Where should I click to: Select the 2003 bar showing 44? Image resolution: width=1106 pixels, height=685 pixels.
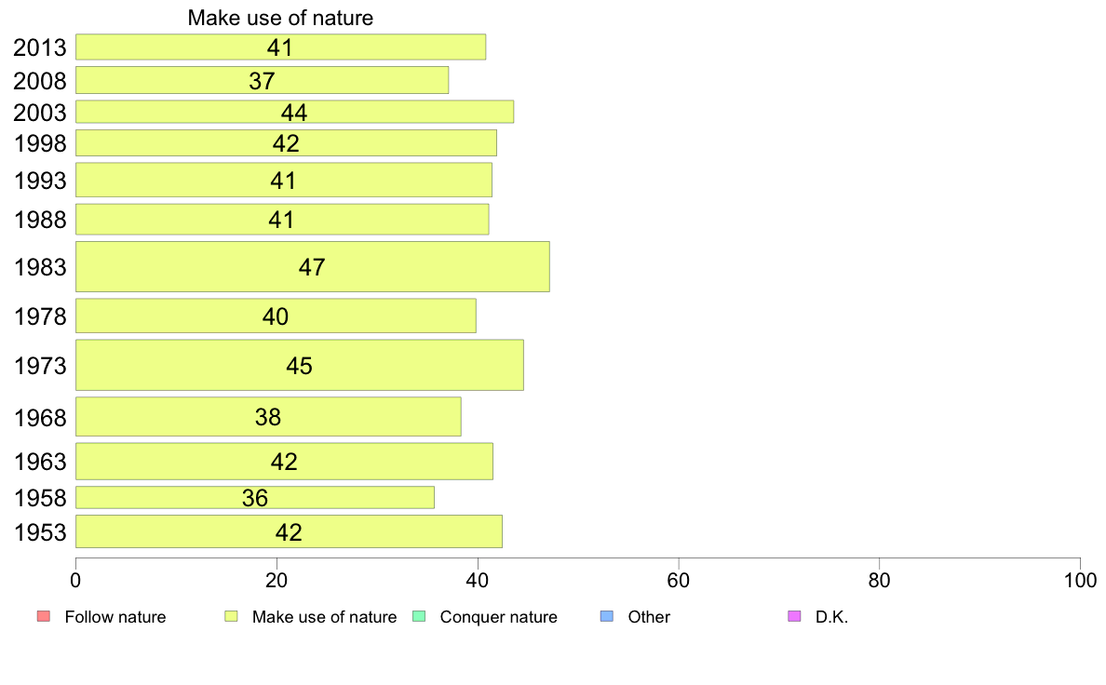click(x=294, y=113)
